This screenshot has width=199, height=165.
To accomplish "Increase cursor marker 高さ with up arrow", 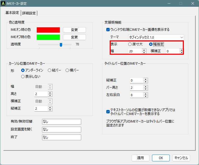I will [50, 93].
